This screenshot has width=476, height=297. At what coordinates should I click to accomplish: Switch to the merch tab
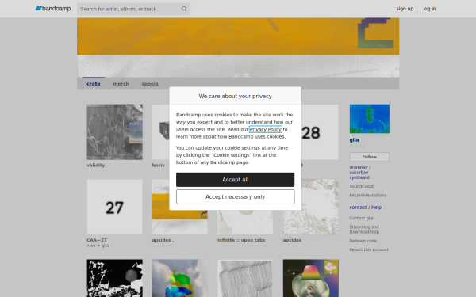click(121, 84)
